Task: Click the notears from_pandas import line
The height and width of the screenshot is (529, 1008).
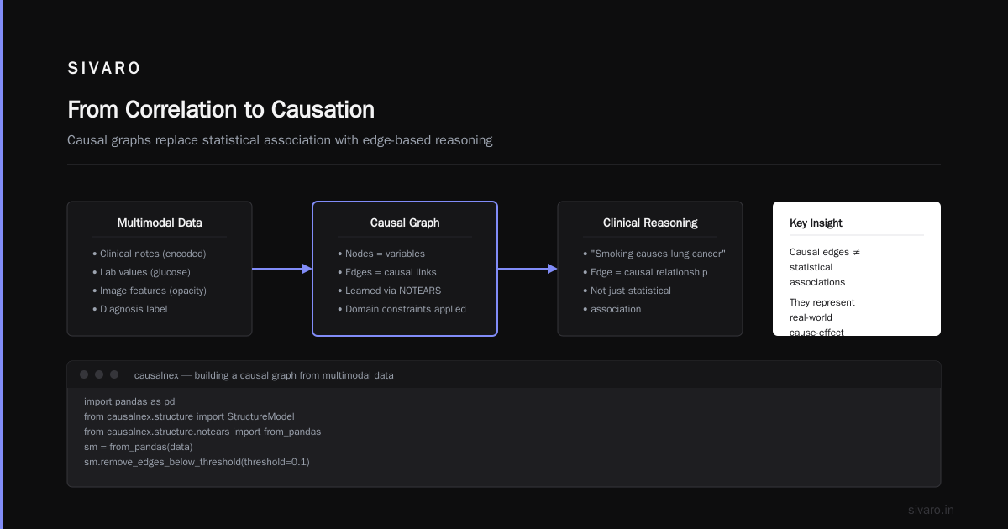Action: pos(202,432)
